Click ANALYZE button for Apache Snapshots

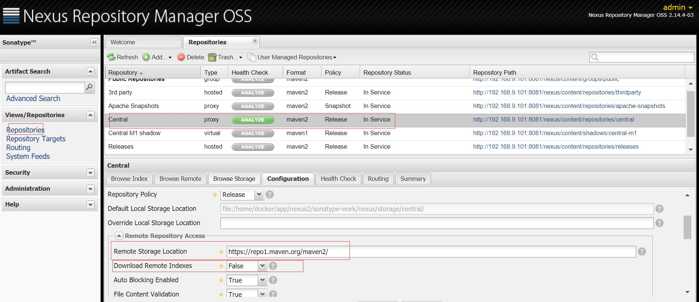coord(253,106)
